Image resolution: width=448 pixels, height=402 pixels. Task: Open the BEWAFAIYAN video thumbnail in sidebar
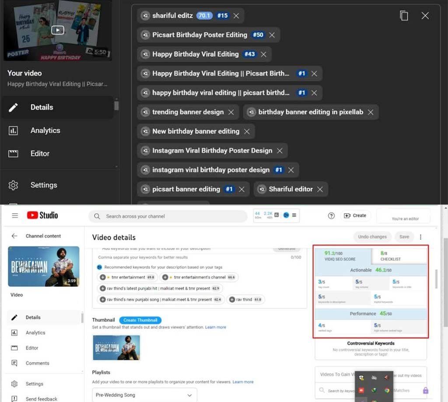click(44, 266)
